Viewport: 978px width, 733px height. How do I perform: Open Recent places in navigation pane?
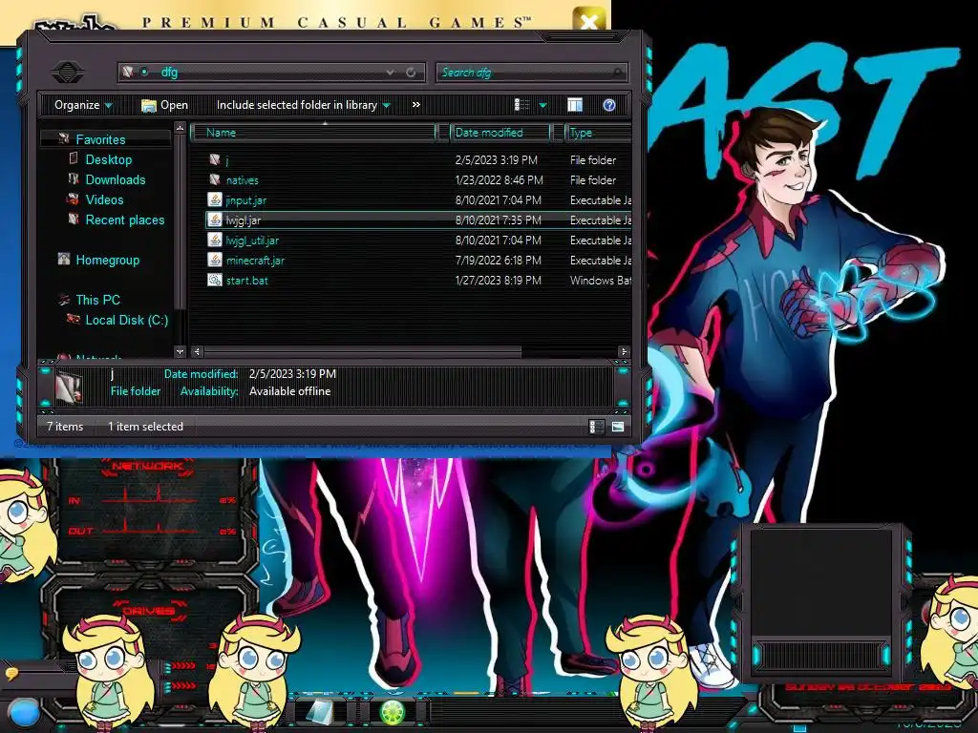(x=125, y=220)
